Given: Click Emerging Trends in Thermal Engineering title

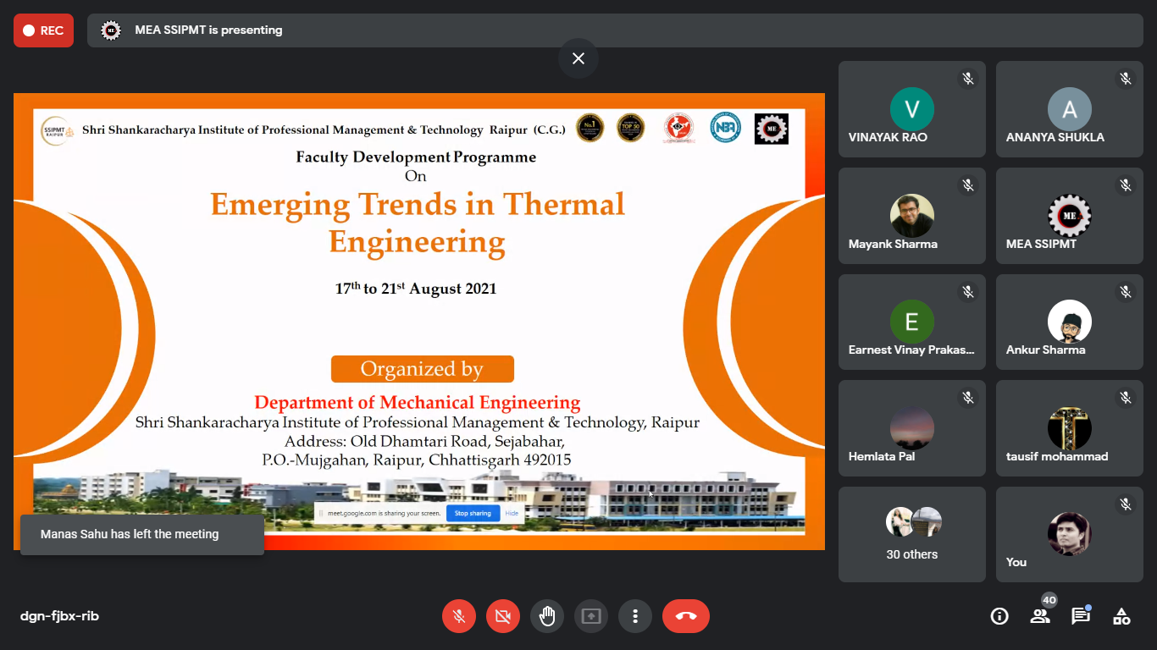Looking at the screenshot, I should pyautogui.click(x=418, y=223).
